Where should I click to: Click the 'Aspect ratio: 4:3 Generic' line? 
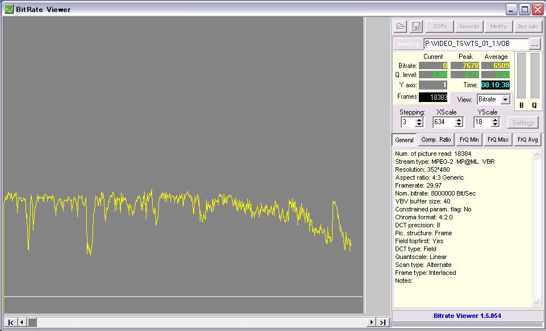[x=429, y=177]
